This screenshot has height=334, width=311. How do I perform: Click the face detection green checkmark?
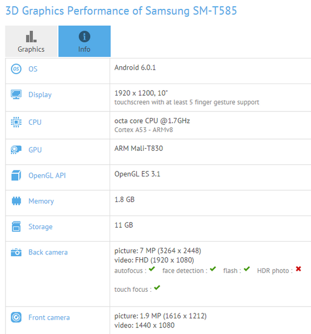pos(213,269)
